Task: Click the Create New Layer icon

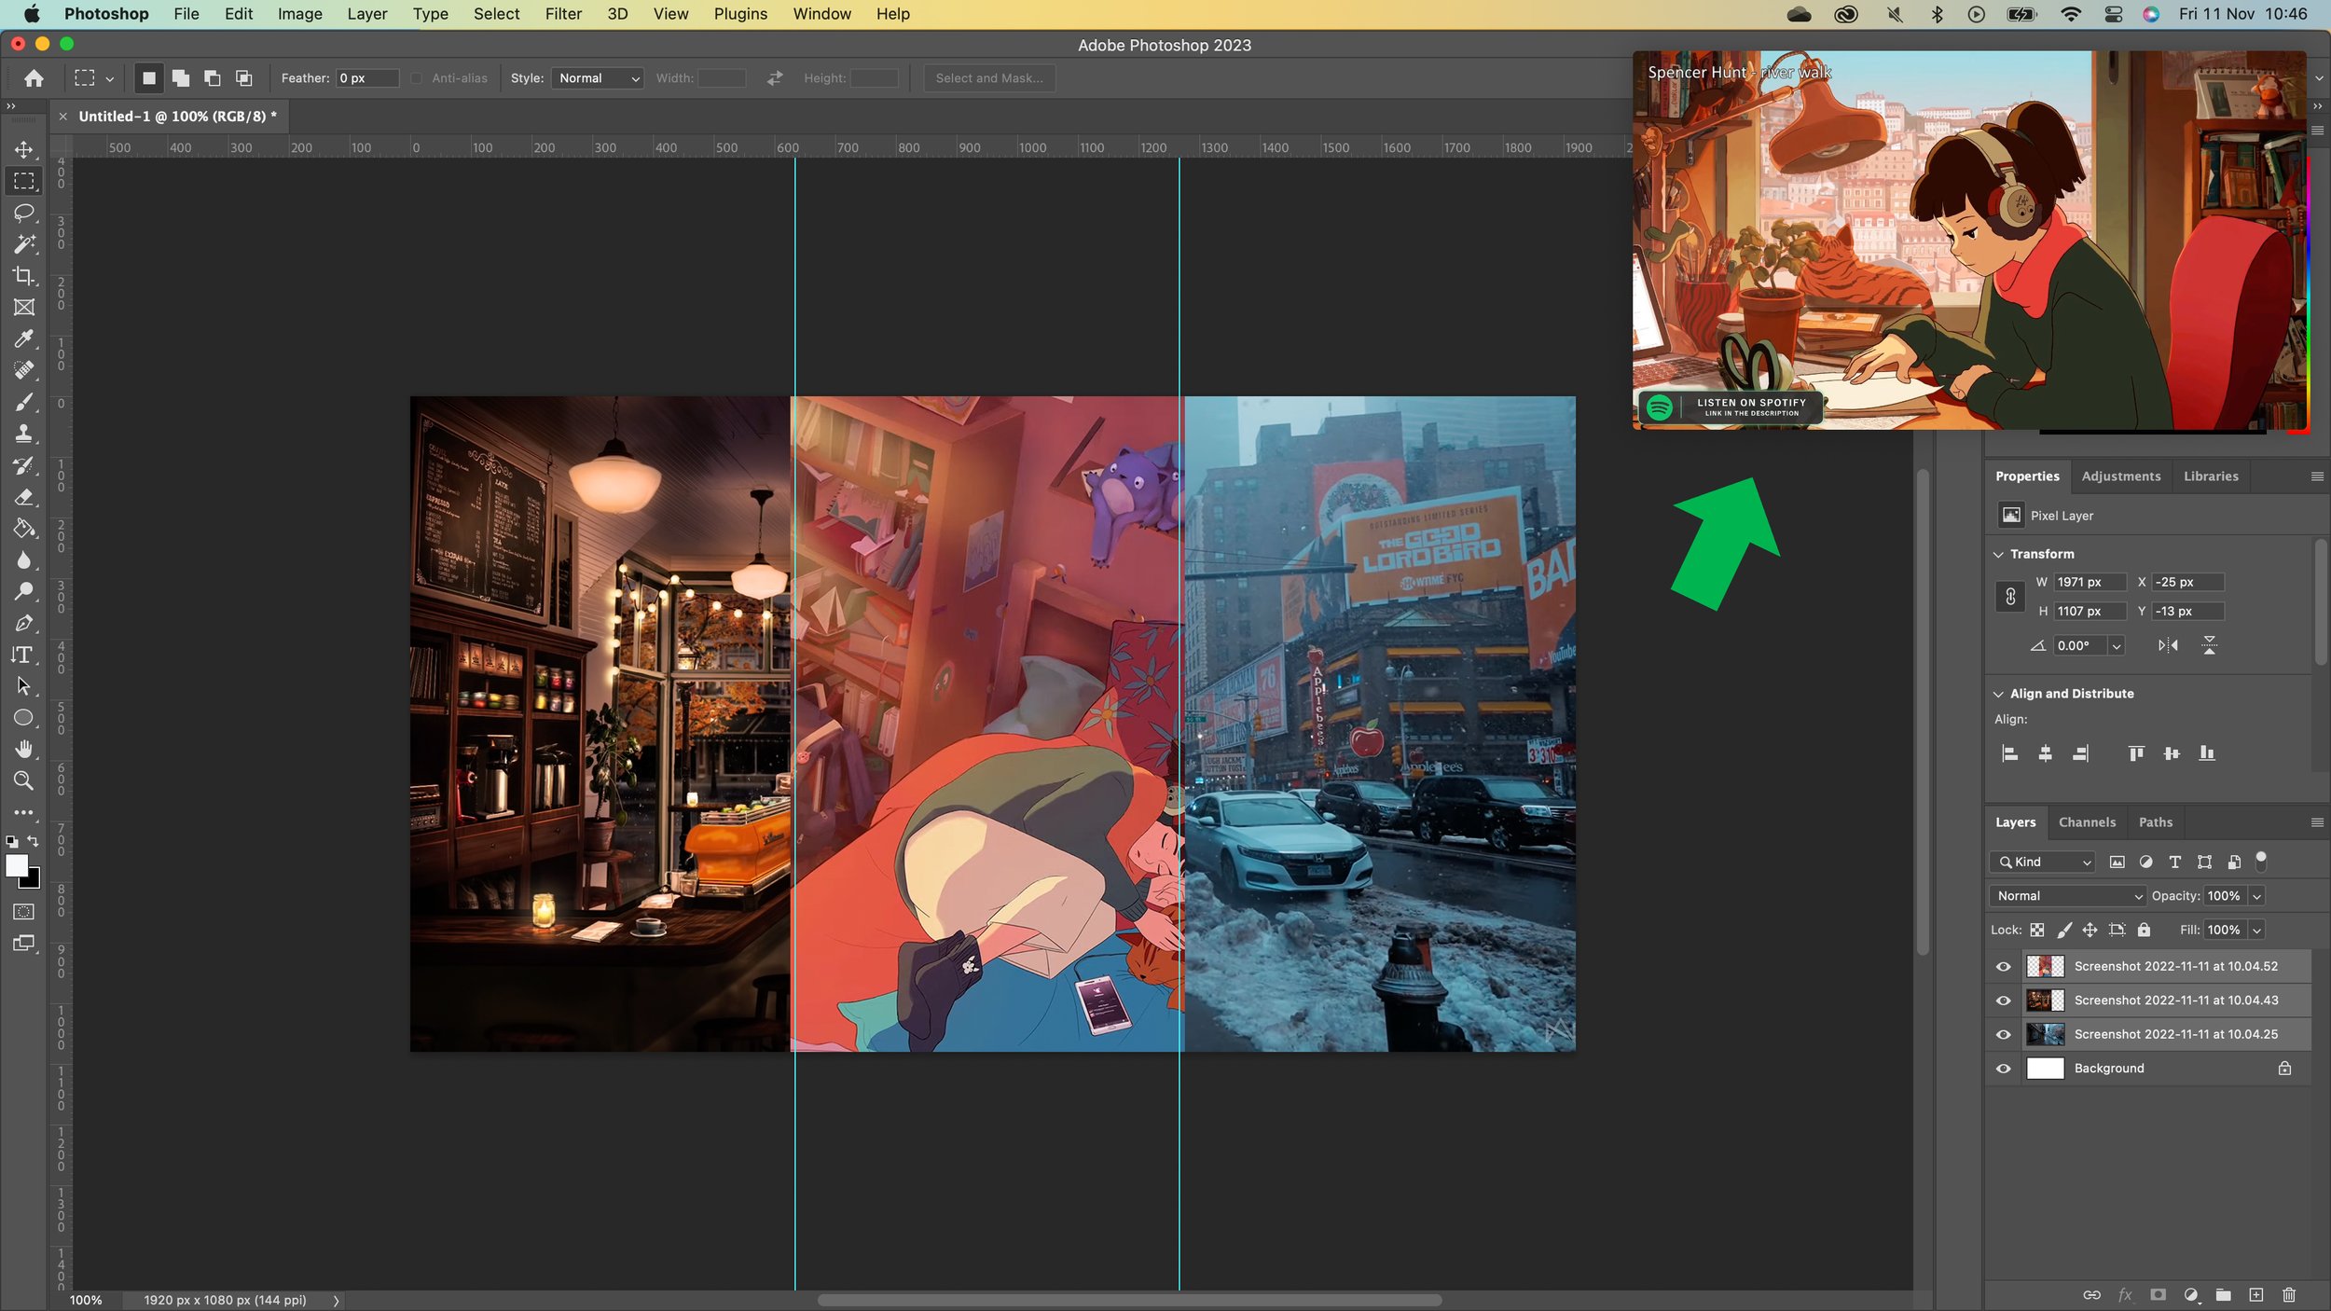Action: pos(2256,1295)
